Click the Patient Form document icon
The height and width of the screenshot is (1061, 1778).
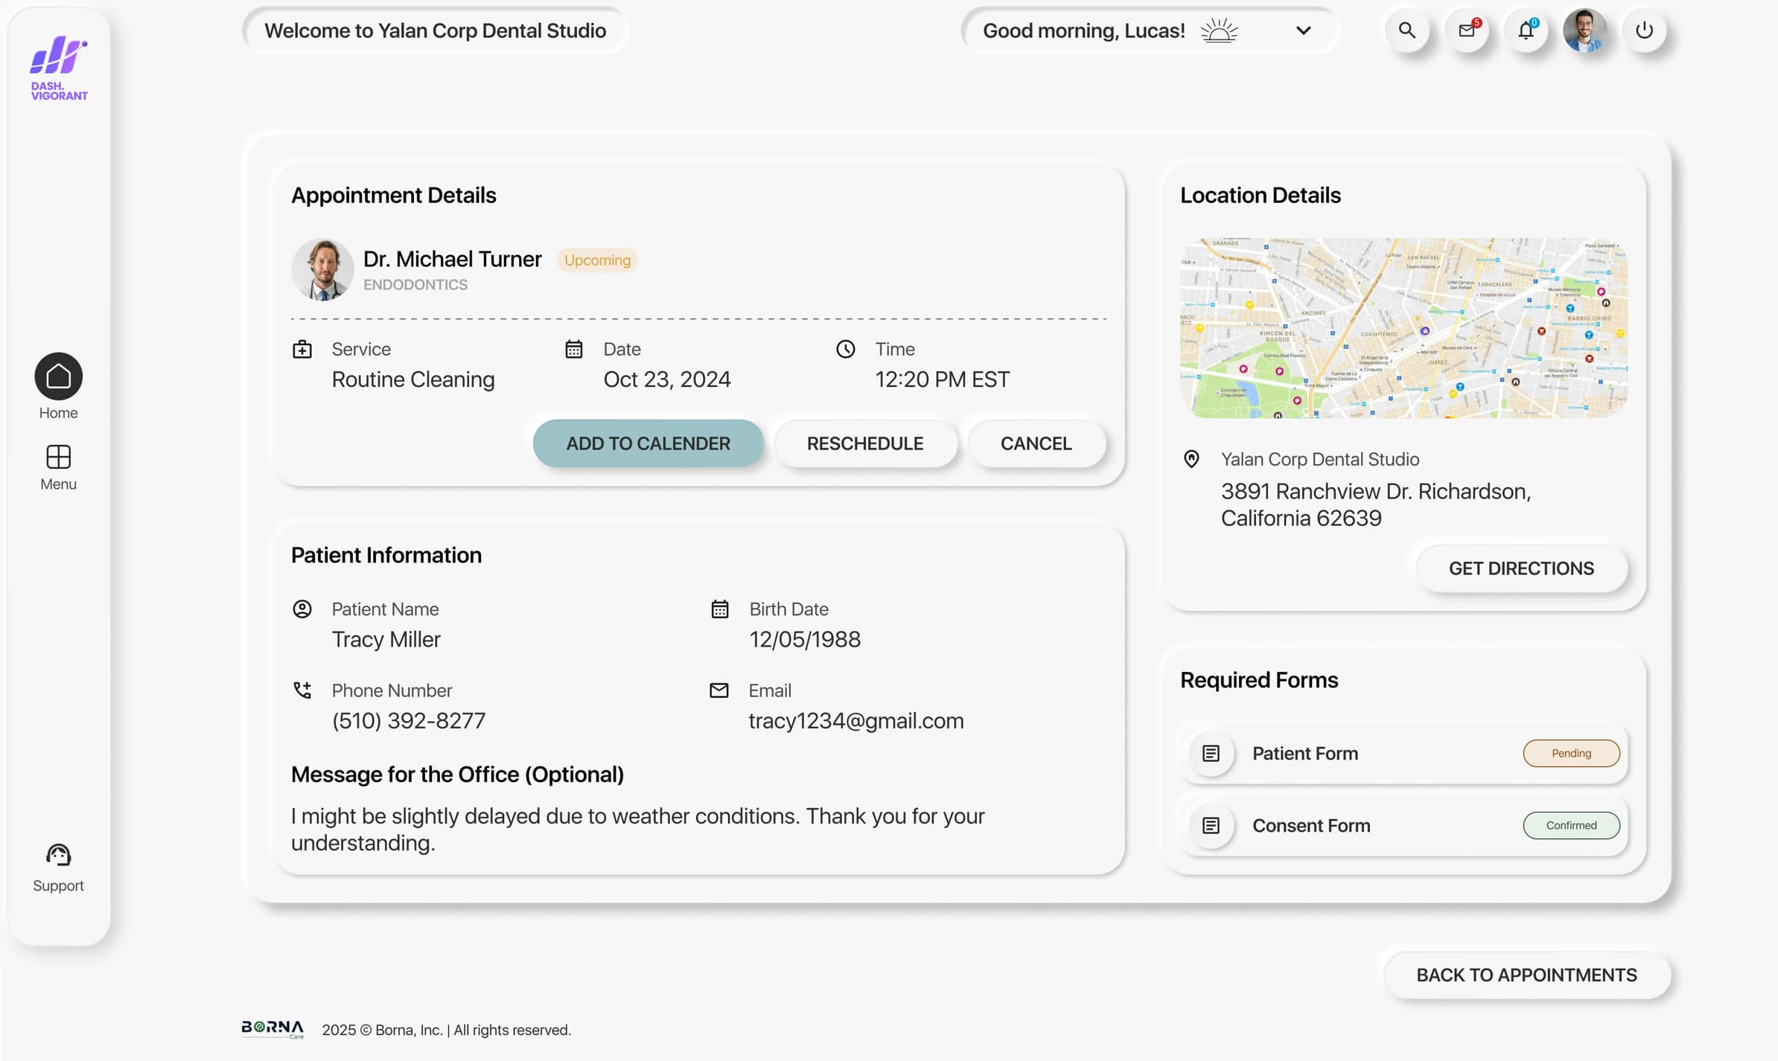click(x=1211, y=753)
